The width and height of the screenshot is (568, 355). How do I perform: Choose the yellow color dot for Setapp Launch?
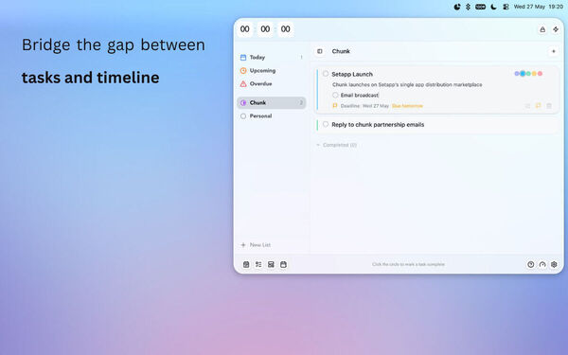(534, 74)
